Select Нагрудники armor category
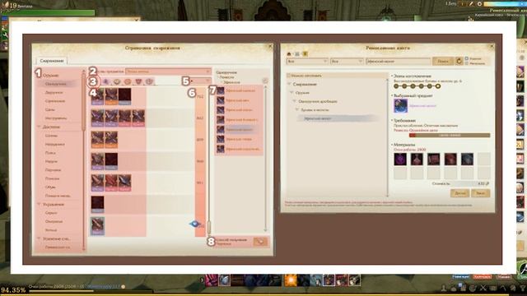 tap(55, 145)
